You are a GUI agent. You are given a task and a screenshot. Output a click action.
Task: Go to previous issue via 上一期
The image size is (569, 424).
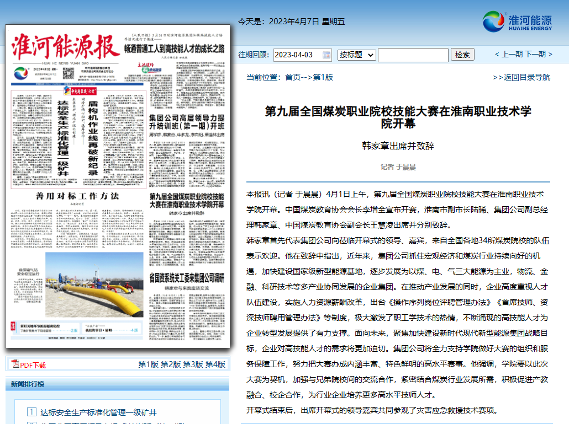tap(509, 55)
